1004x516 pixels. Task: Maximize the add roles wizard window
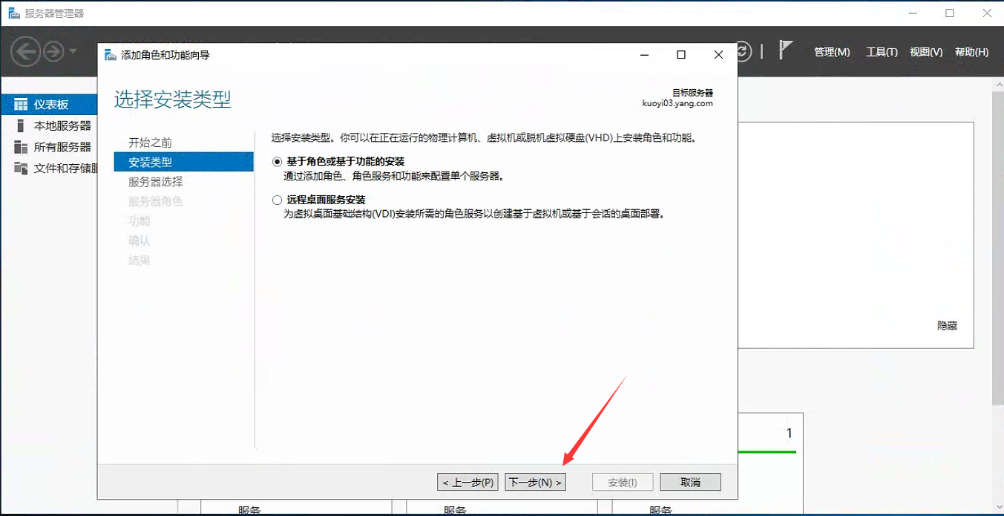pyautogui.click(x=681, y=54)
